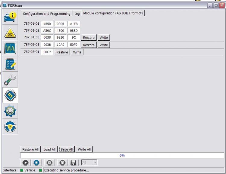Switch to Configuration and Programming tab
This screenshot has width=226, height=174.
tap(46, 14)
